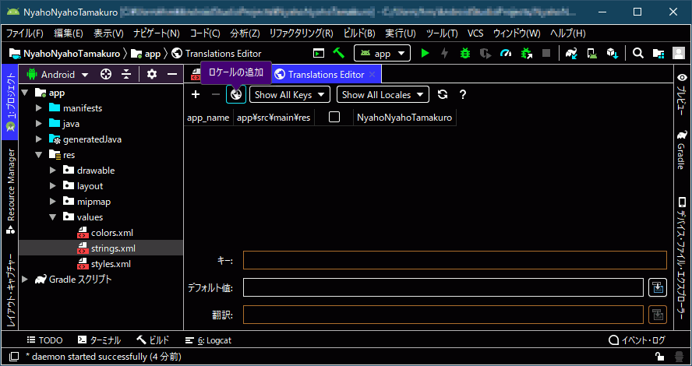The height and width of the screenshot is (366, 692).
Task: Open the リファクタリング(R) menu
Action: pos(302,33)
